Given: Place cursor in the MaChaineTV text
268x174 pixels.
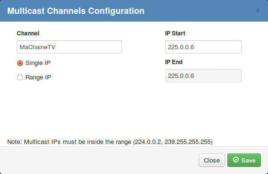Looking at the screenshot, I should (x=37, y=47).
